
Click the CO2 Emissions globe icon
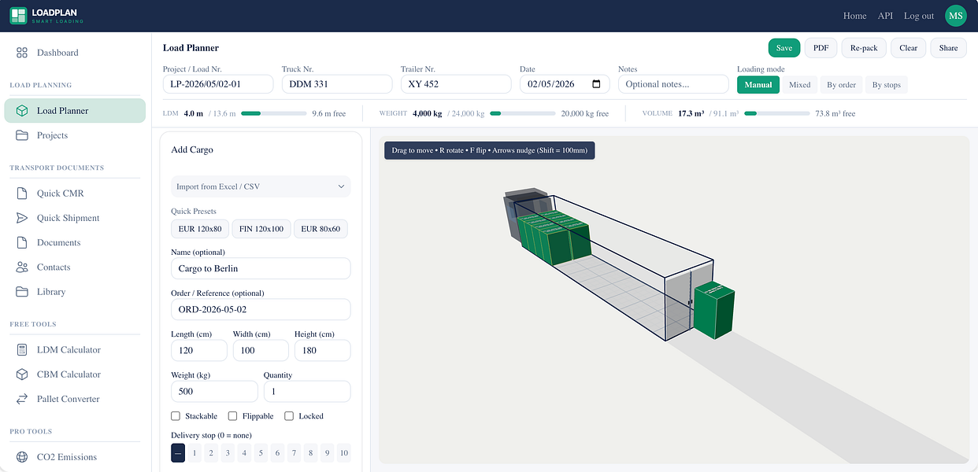(22, 457)
